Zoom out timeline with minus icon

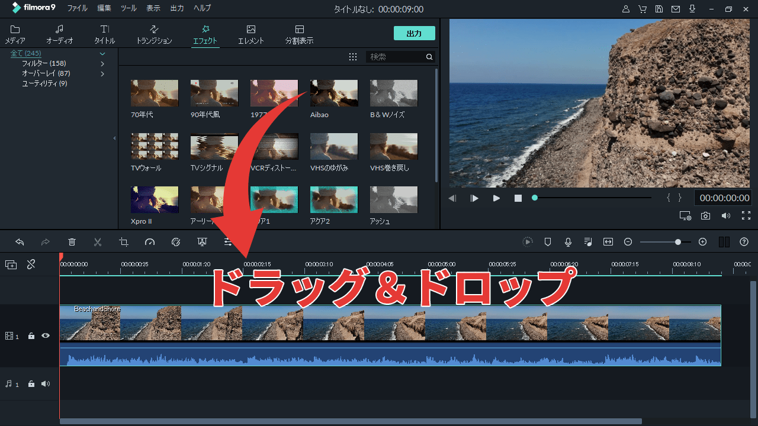[628, 242]
